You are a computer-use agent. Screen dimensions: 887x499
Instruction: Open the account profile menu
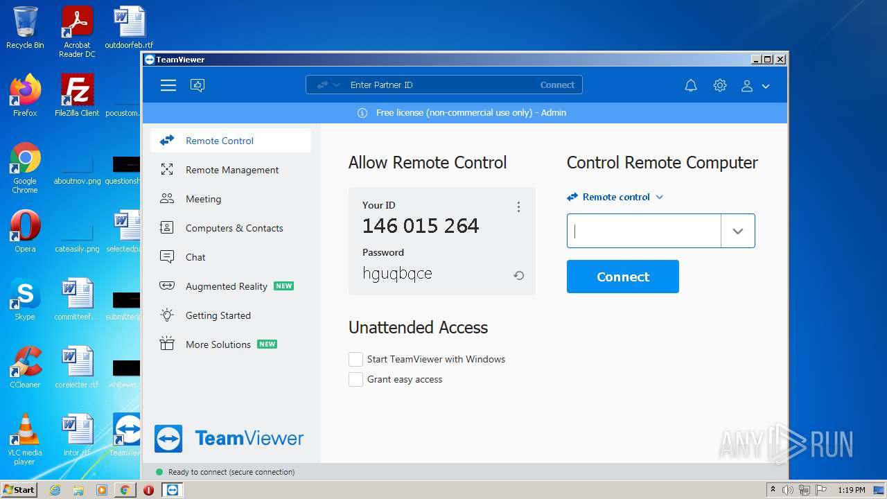click(755, 86)
